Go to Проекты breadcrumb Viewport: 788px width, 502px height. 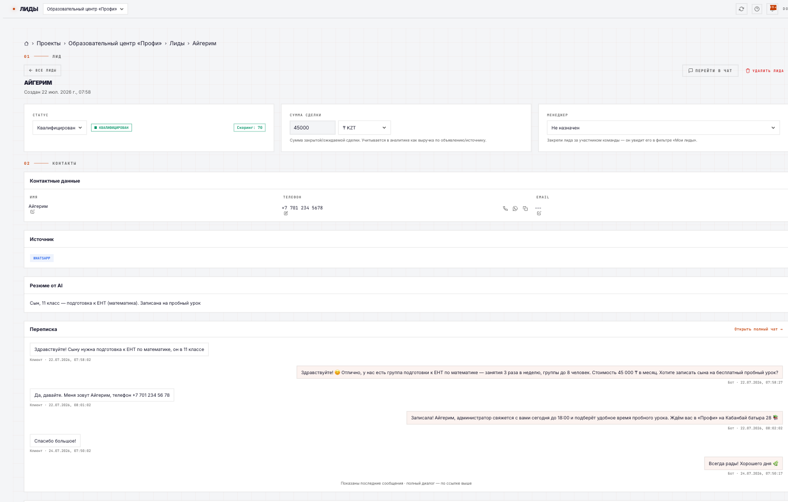[x=48, y=44]
